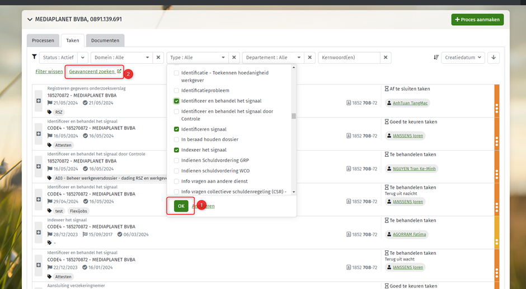Viewport: 526px width, 289px height.
Task: Open the Documenten tab
Action: tap(105, 40)
